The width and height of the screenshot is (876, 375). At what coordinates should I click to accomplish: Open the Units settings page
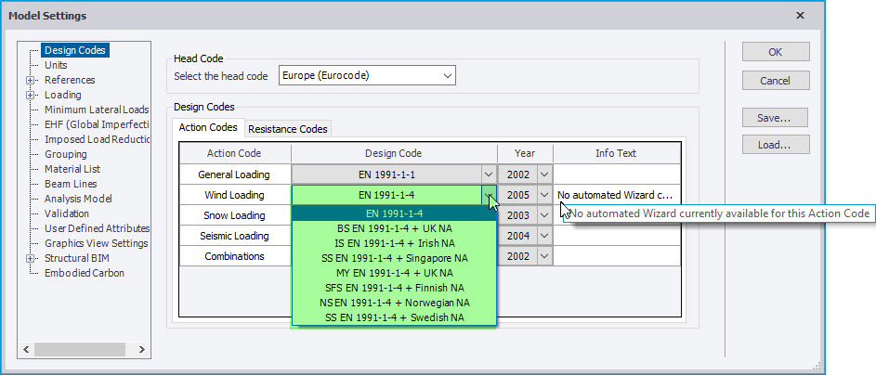56,66
